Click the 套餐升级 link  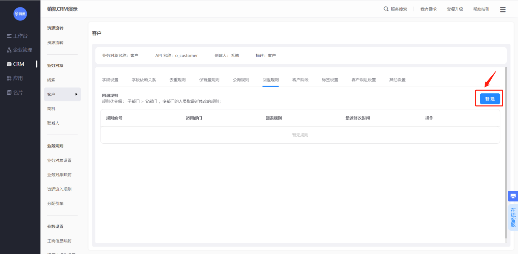455,9
